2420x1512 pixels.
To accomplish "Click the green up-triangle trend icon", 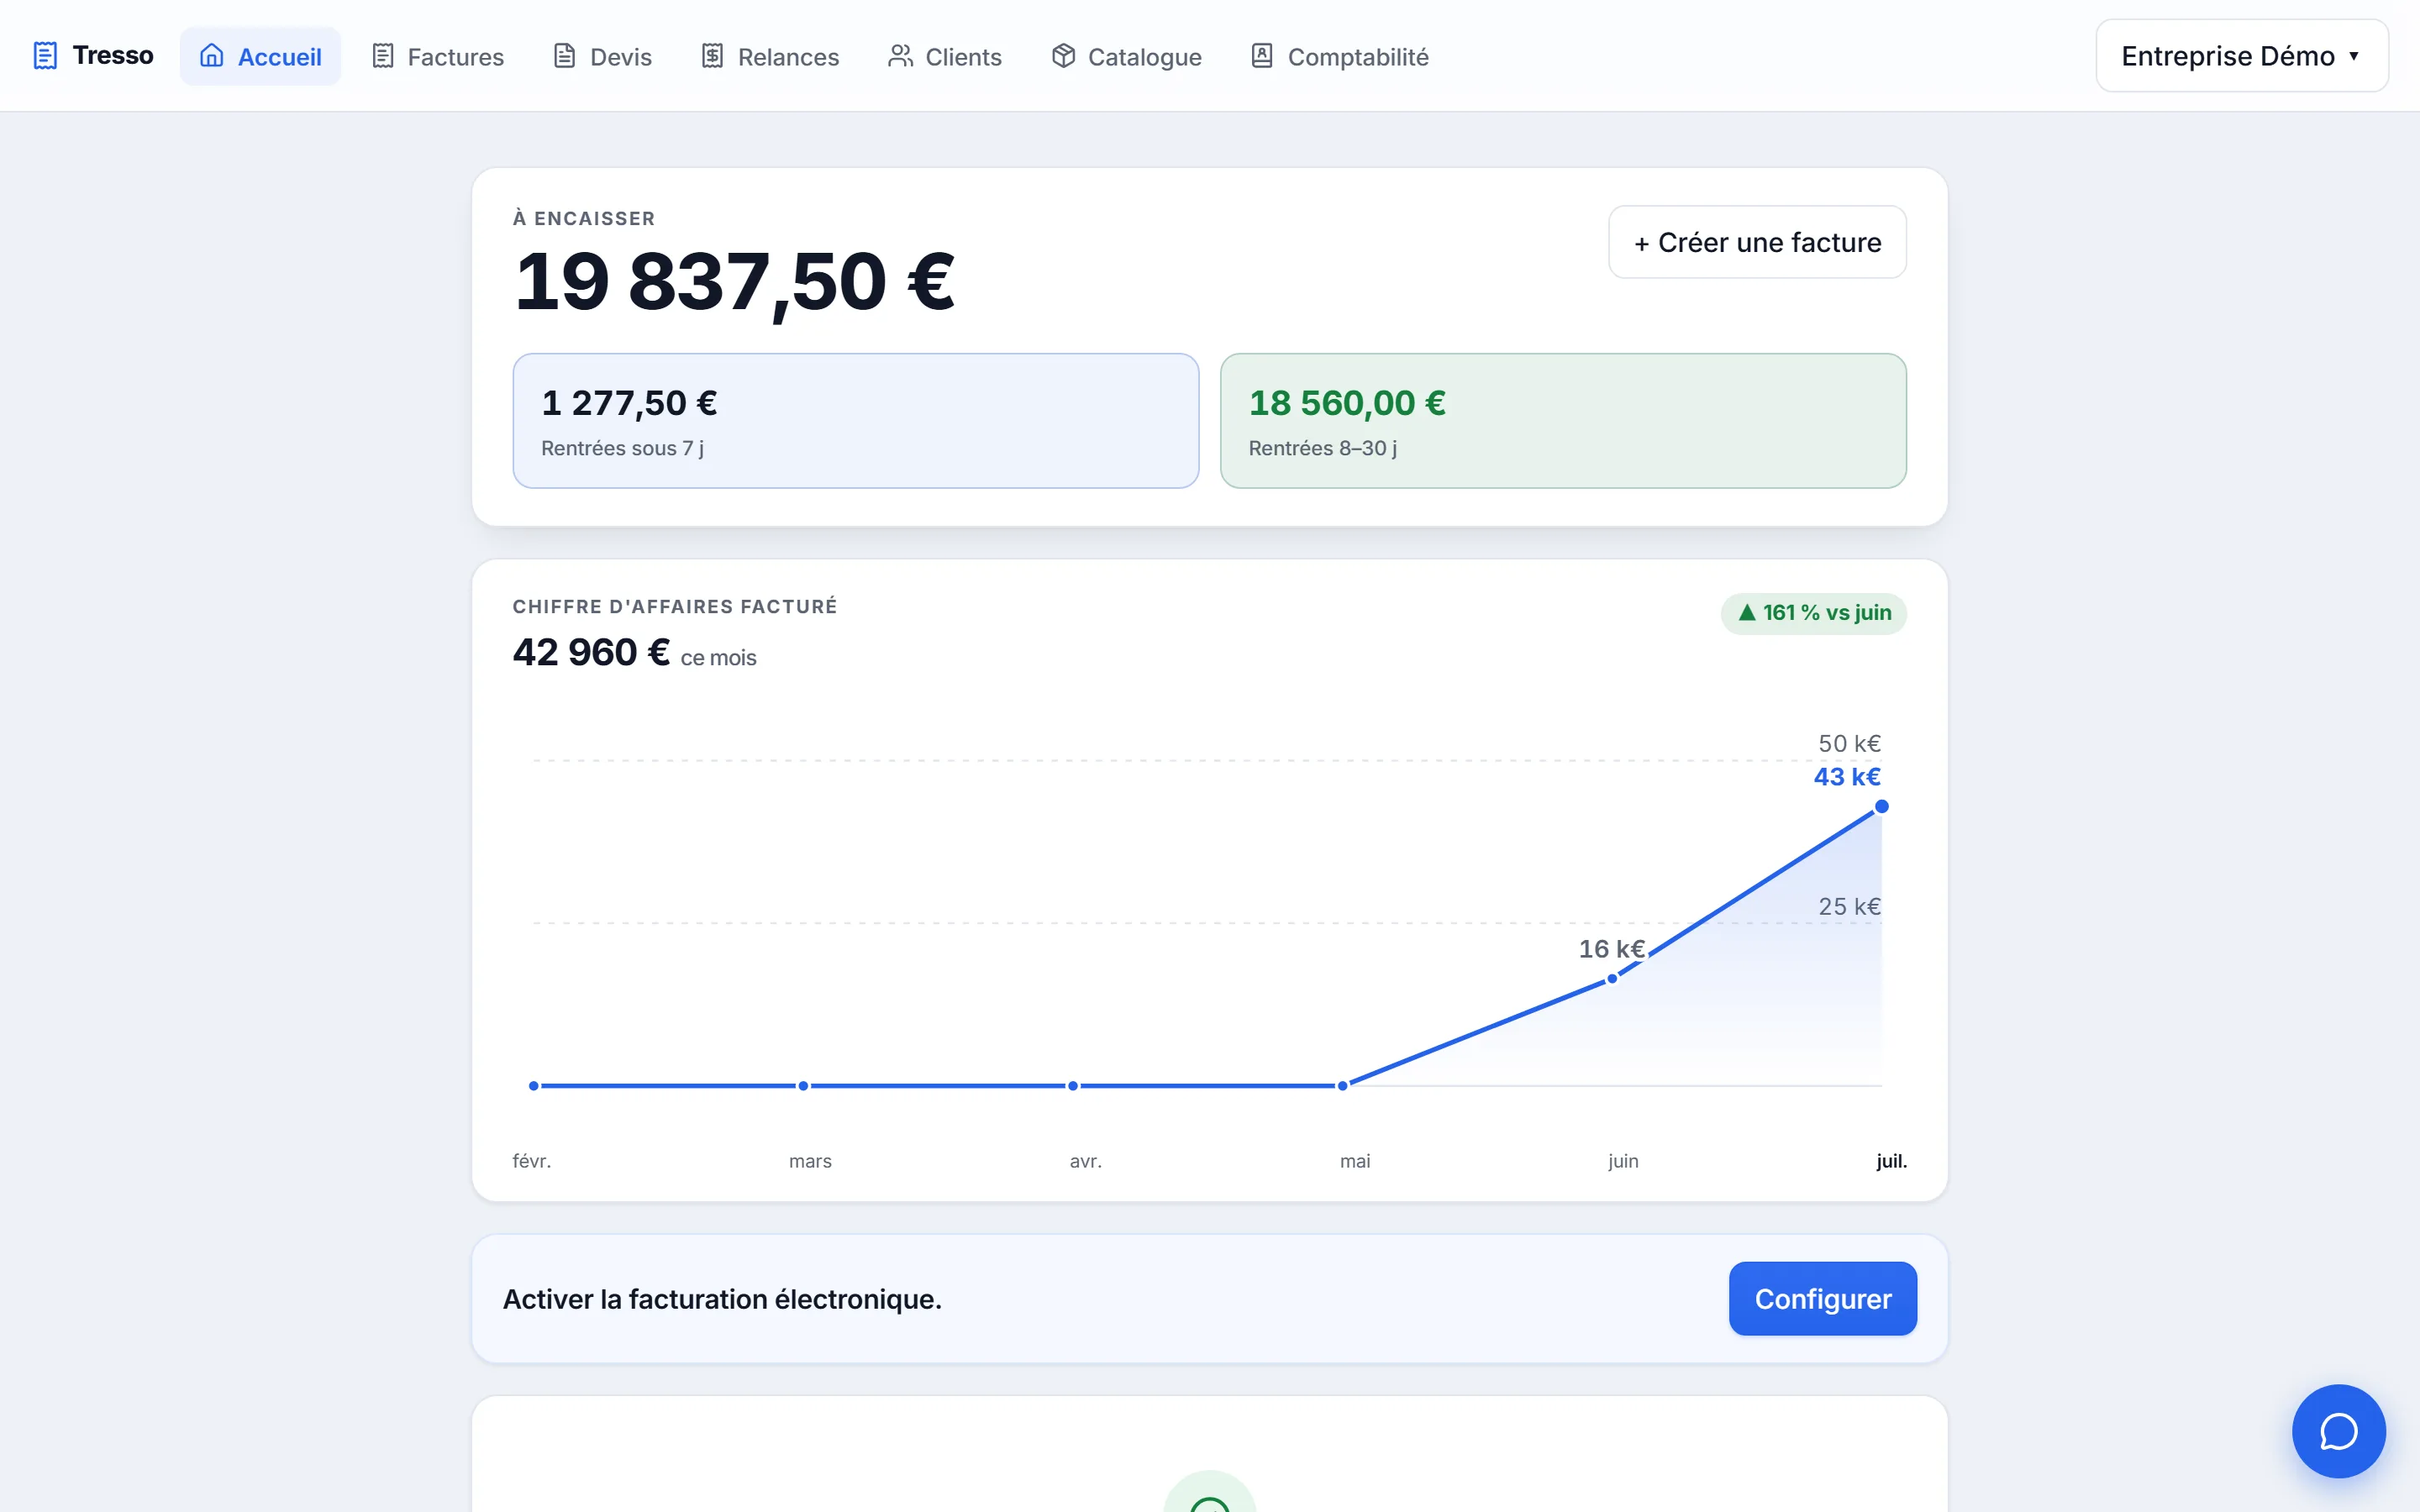I will point(1747,612).
